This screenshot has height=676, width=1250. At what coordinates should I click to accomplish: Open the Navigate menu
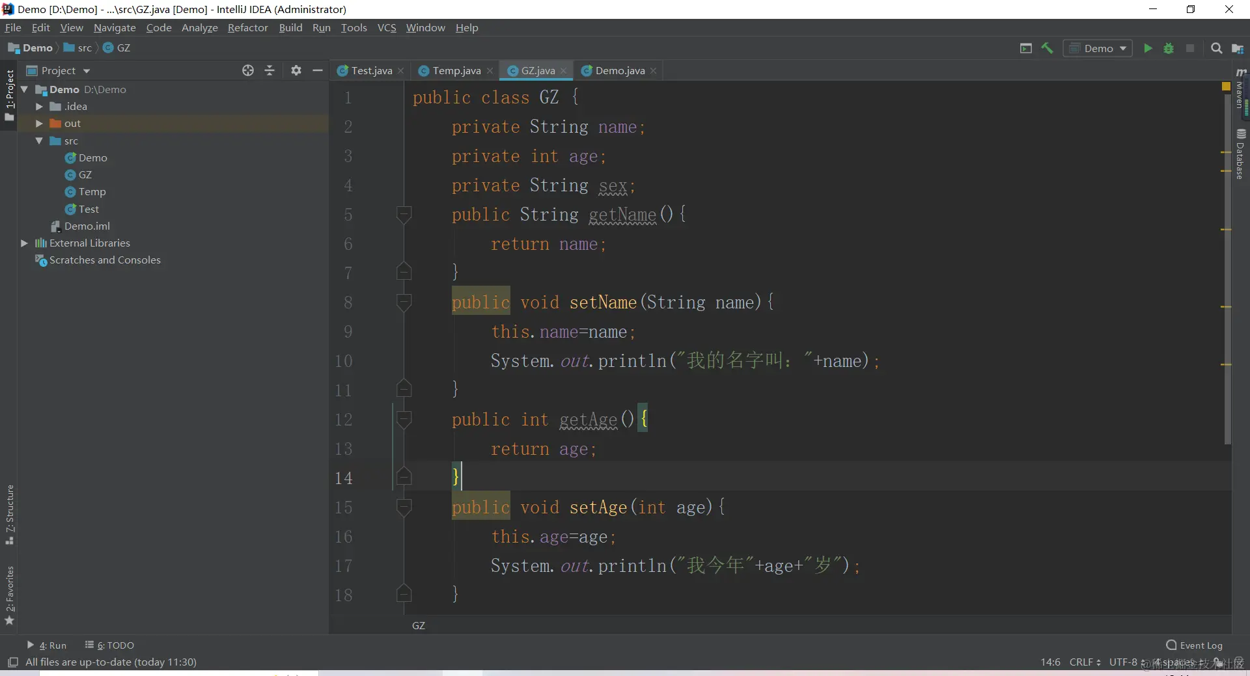point(115,27)
